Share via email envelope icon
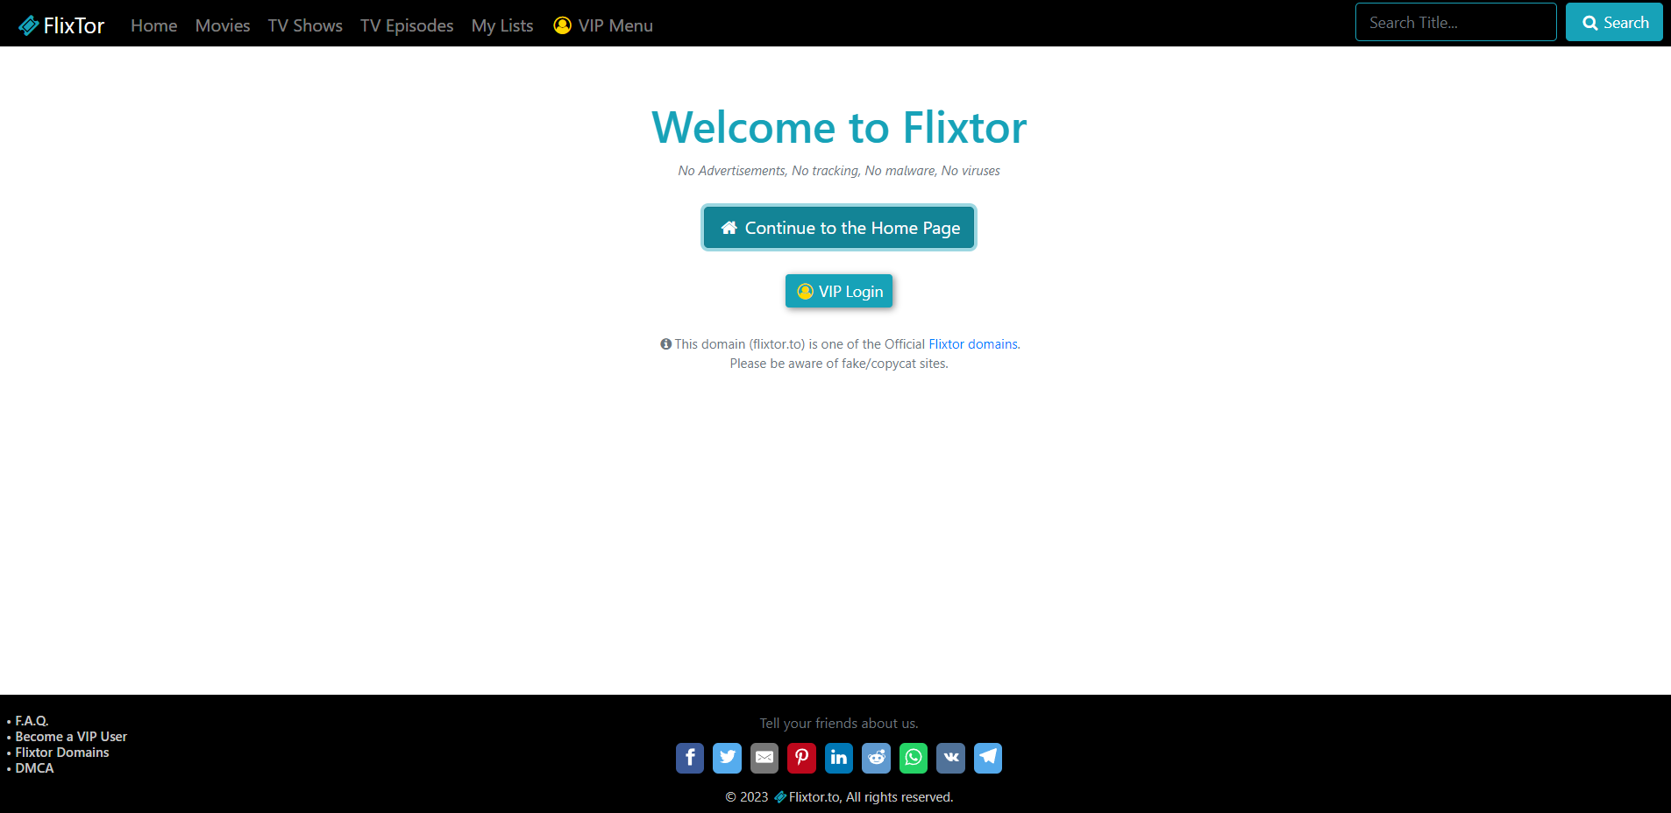The height and width of the screenshot is (813, 1671). (x=764, y=758)
